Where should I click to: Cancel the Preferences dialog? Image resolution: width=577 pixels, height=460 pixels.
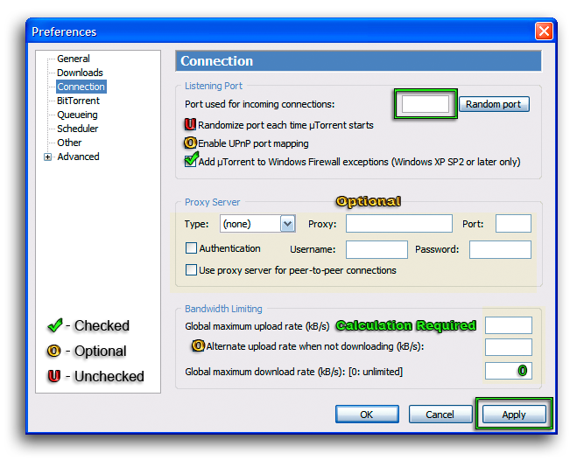click(440, 415)
